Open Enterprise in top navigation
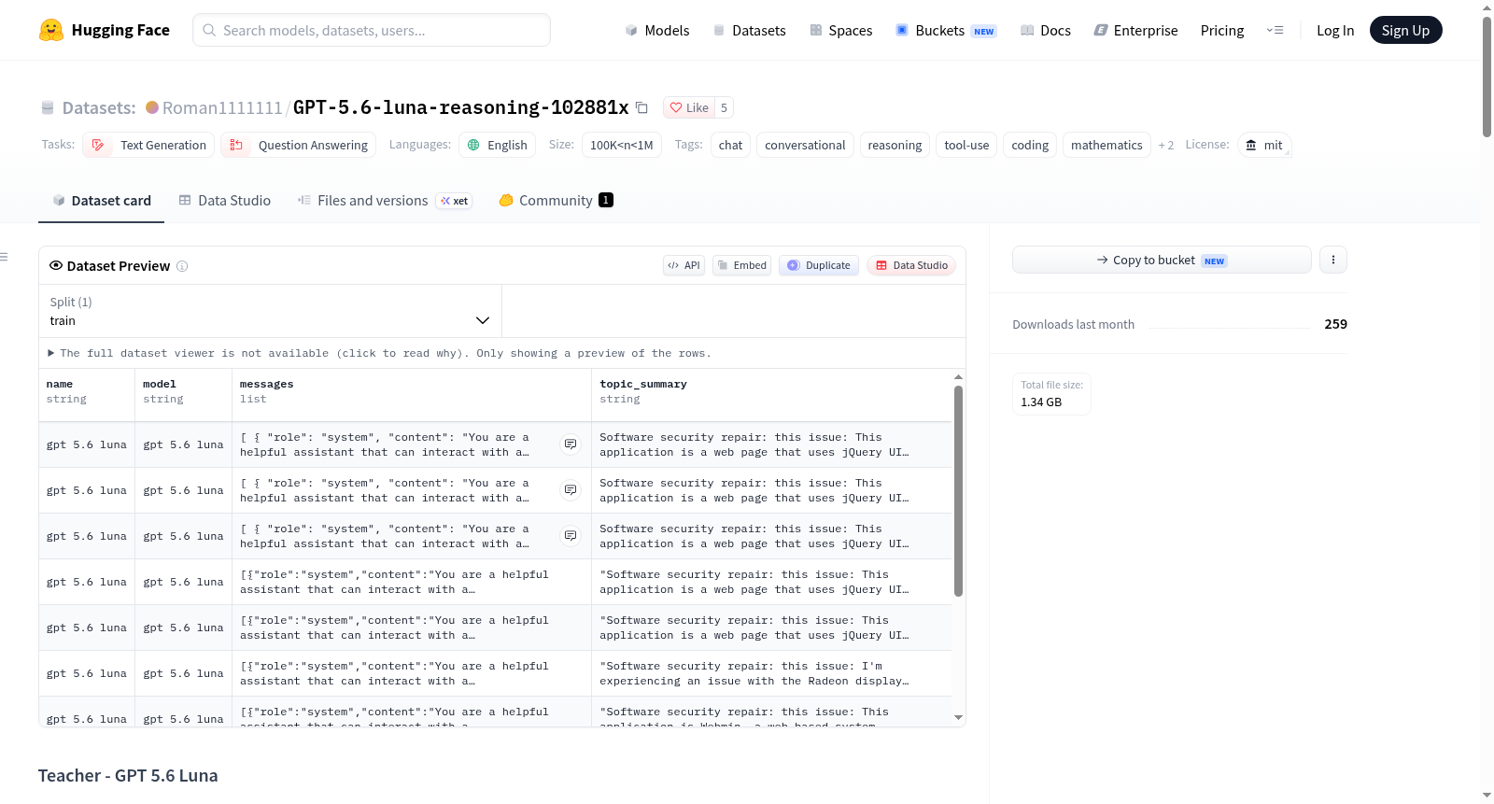The height and width of the screenshot is (804, 1494). (1136, 30)
